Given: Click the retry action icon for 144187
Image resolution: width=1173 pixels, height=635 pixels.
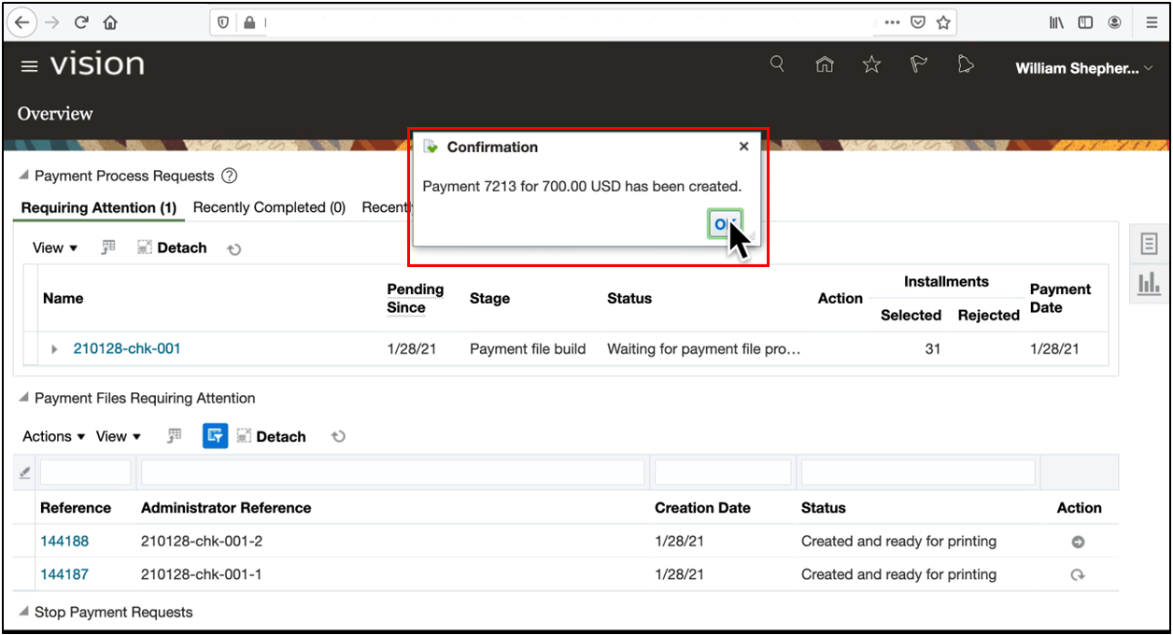Looking at the screenshot, I should point(1079,574).
